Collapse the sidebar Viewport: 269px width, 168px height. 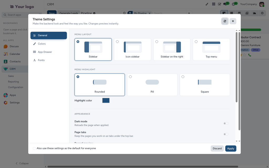[22, 163]
